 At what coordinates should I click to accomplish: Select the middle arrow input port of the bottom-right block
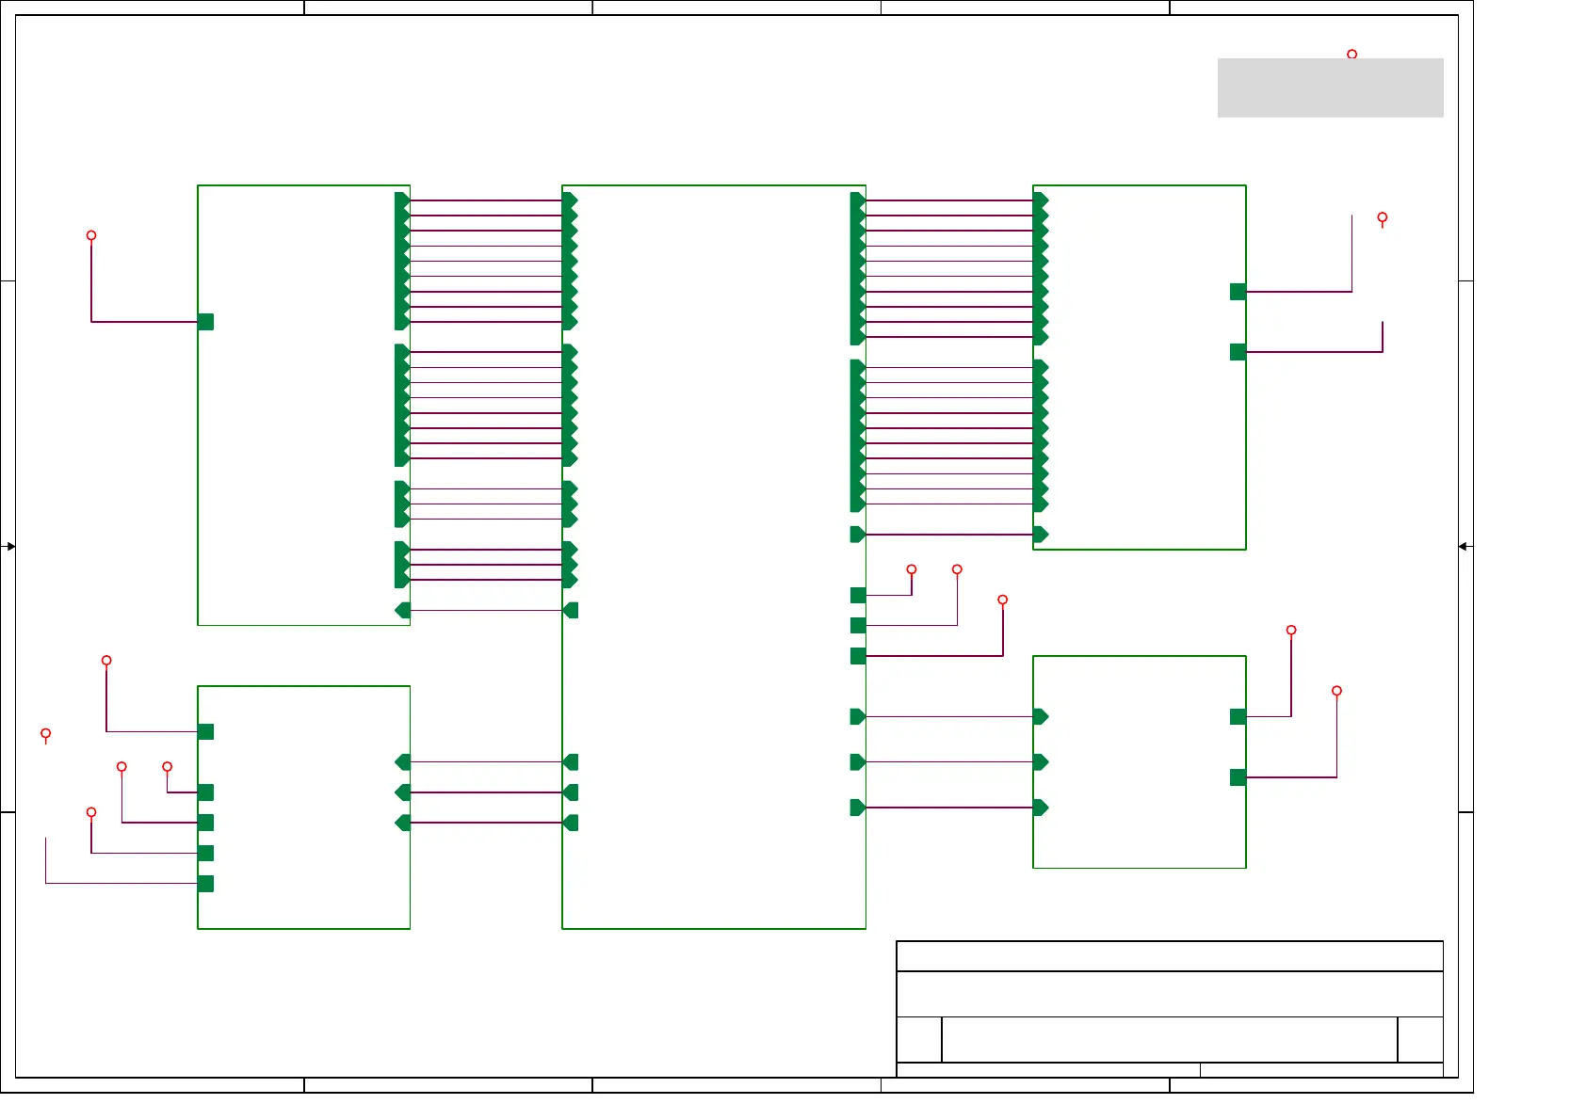click(x=1041, y=762)
